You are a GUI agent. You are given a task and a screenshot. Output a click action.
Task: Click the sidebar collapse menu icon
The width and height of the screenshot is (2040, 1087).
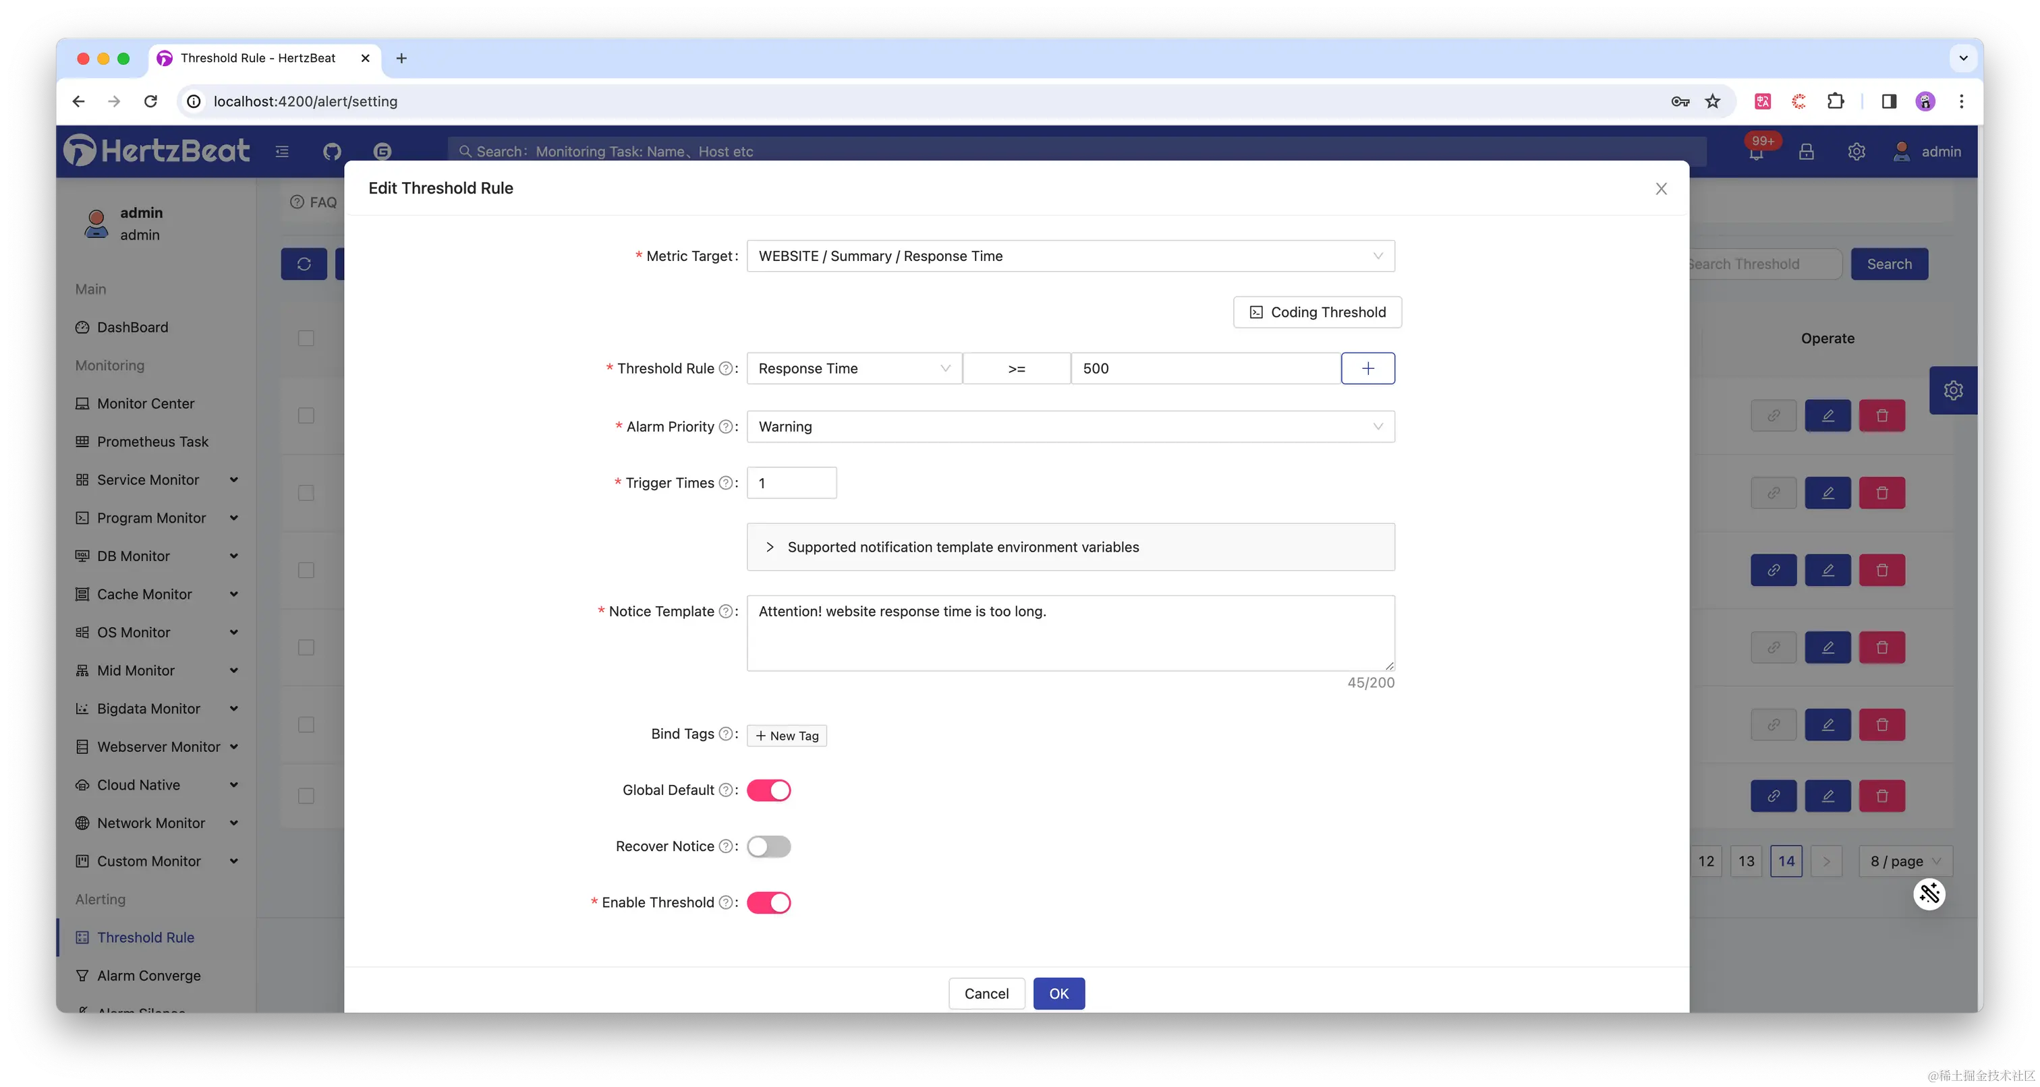[x=282, y=151]
